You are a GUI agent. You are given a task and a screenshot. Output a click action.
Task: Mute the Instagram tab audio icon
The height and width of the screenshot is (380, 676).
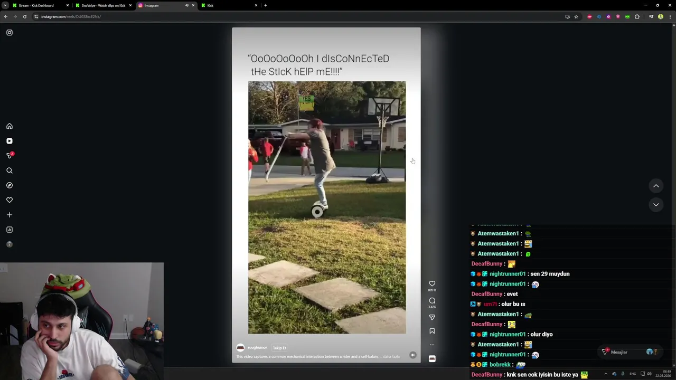pyautogui.click(x=186, y=5)
